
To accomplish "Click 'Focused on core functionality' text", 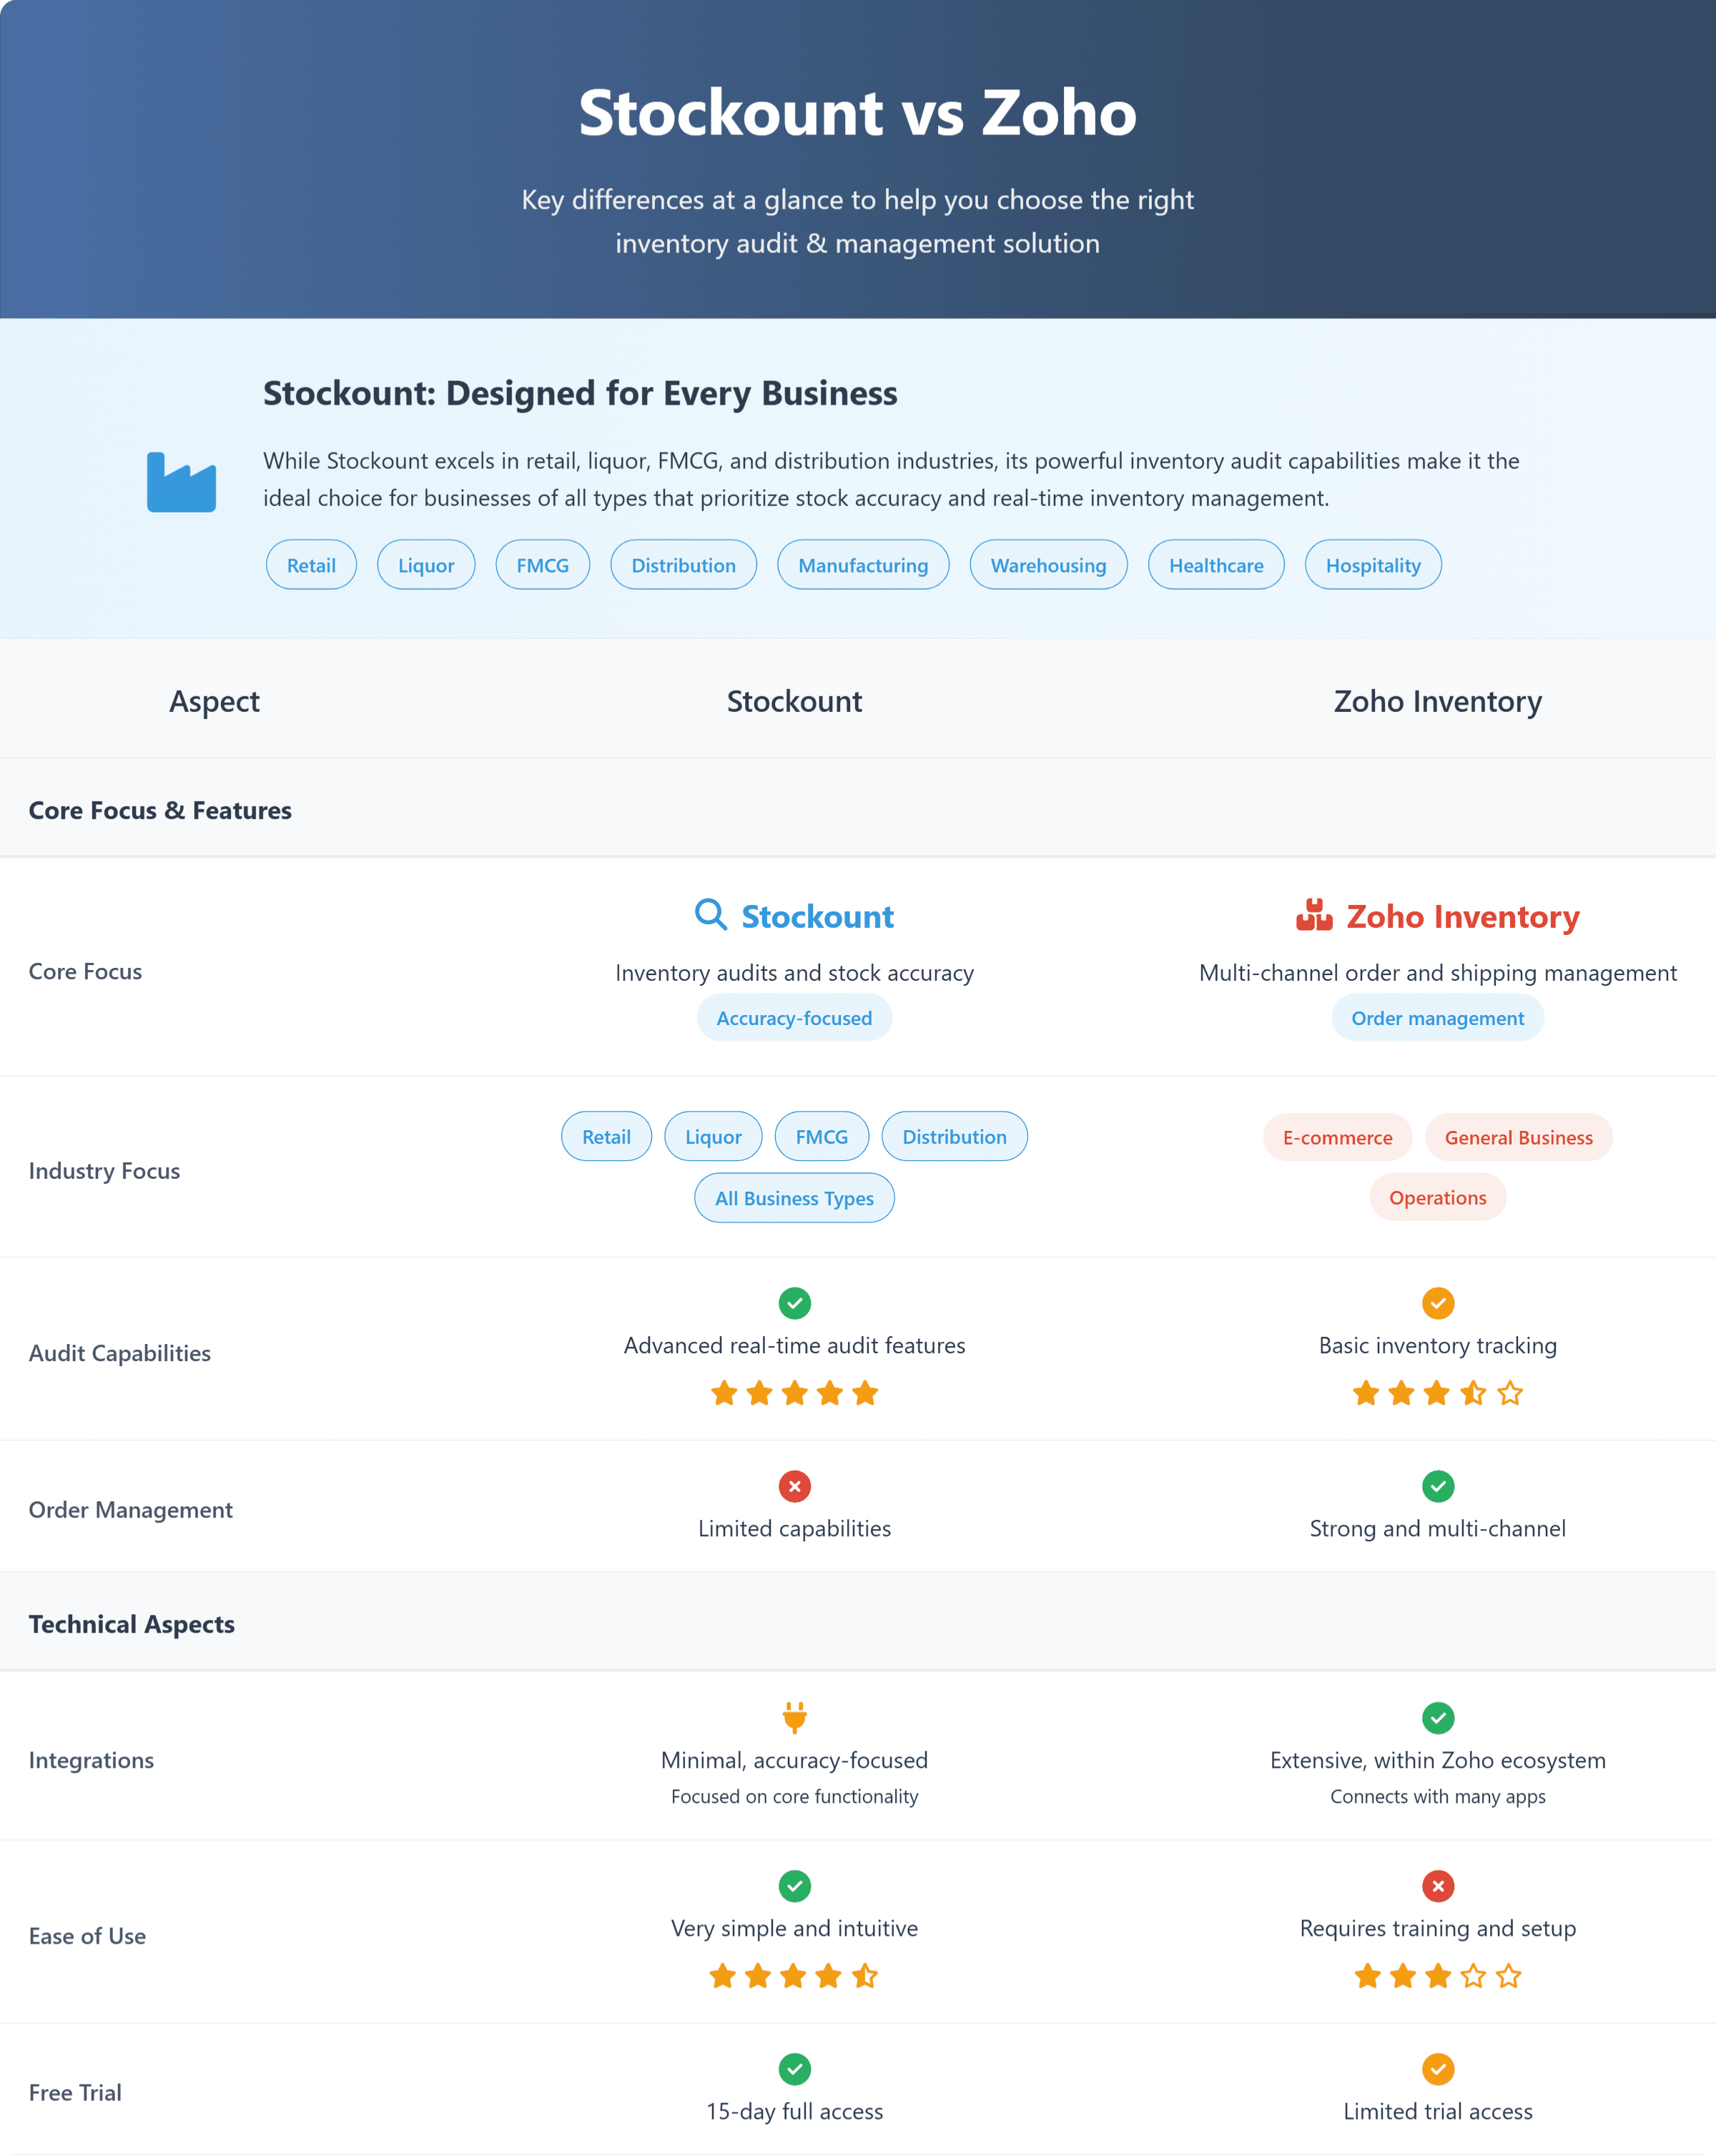I will click(x=794, y=1796).
